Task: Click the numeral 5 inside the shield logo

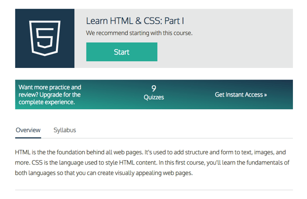Action: (45, 38)
